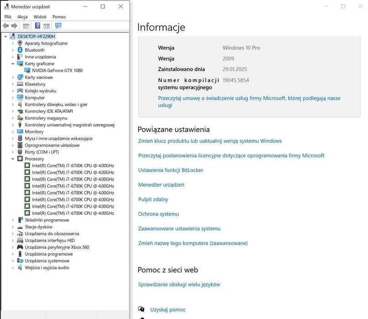Click the Oprogramowanie układowe firmware icon
Image resolution: width=368 pixels, height=319 pixels.
[x=20, y=145]
